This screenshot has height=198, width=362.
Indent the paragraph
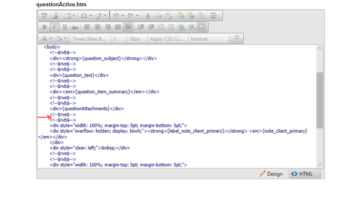point(141,27)
